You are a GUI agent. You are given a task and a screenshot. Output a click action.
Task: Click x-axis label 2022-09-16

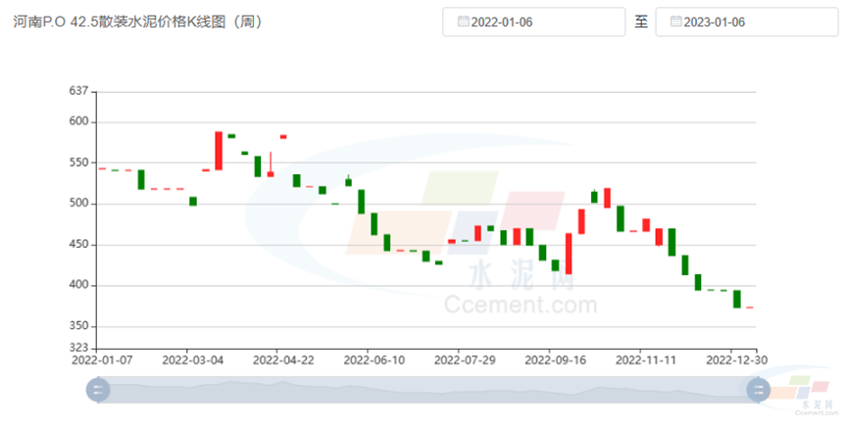(556, 360)
